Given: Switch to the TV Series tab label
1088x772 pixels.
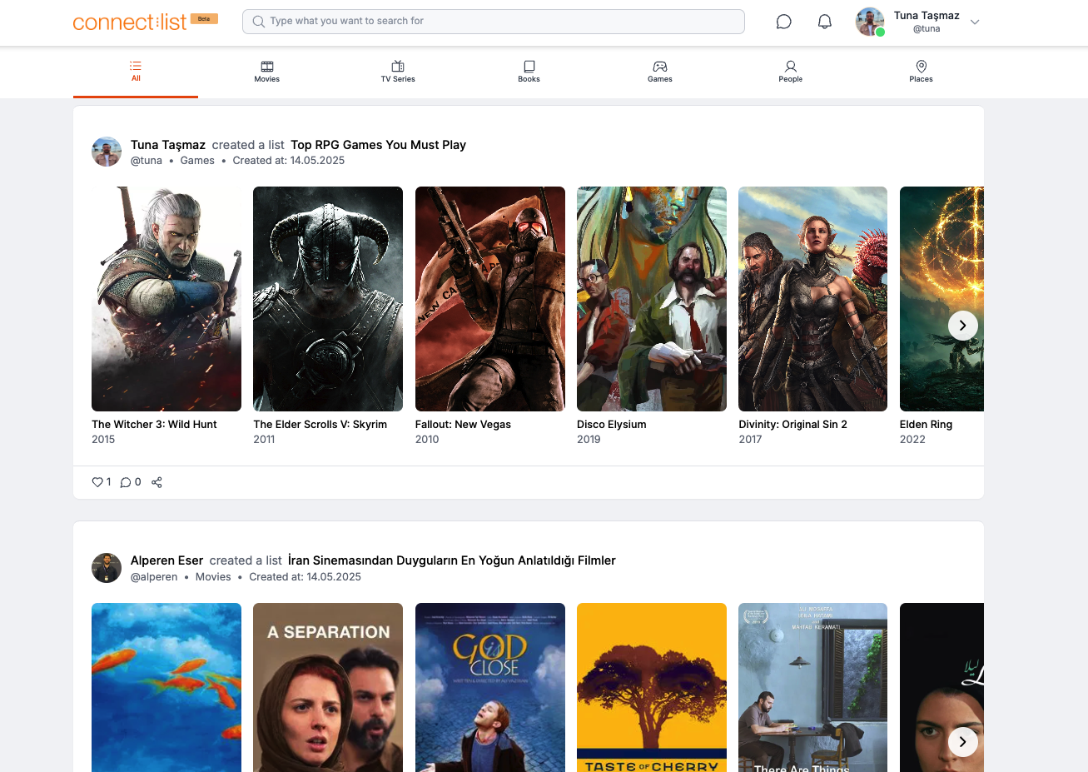Looking at the screenshot, I should 398,79.
